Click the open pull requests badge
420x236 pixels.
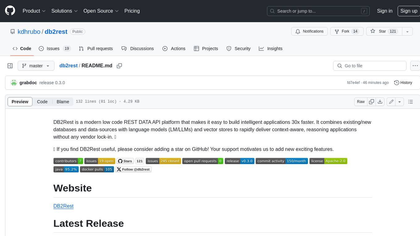point(203,161)
